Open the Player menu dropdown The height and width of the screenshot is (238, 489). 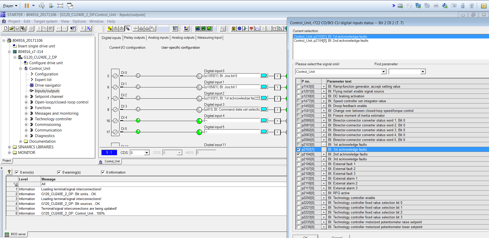point(10,6)
